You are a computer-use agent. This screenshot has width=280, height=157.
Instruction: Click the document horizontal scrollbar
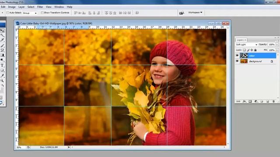coord(148,147)
